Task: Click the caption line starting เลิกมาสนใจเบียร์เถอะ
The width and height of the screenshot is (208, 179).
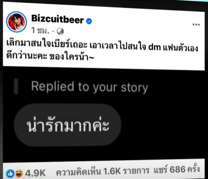Action: tap(102, 45)
